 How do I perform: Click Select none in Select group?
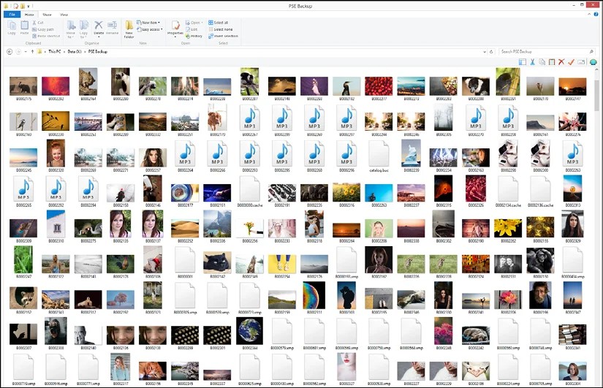[220, 29]
